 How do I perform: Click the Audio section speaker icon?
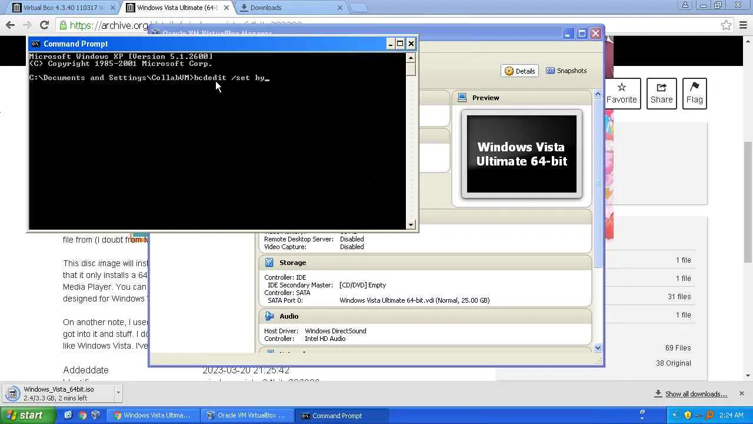point(269,316)
